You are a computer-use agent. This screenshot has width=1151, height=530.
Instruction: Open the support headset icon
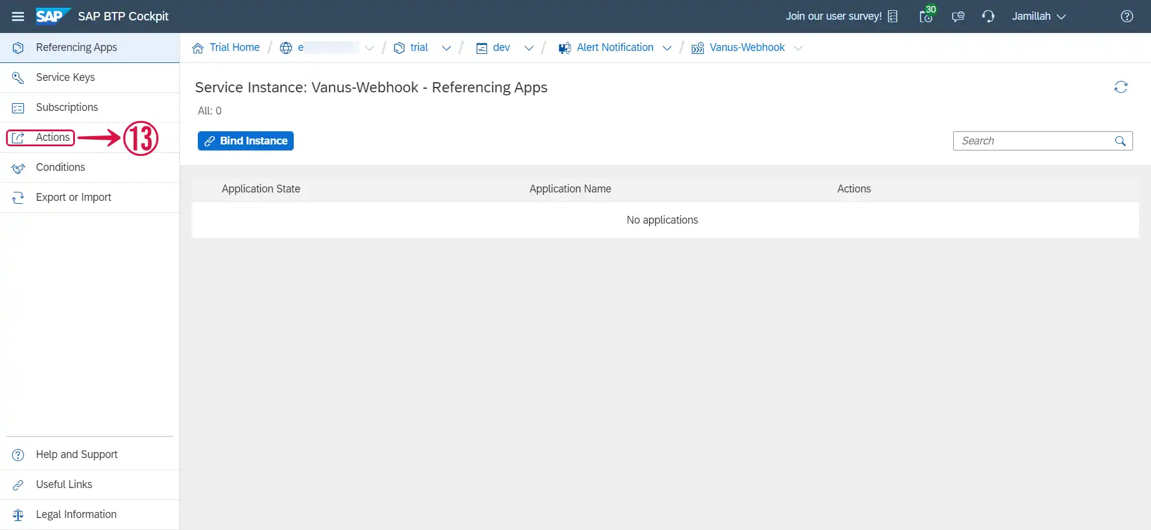(x=988, y=16)
